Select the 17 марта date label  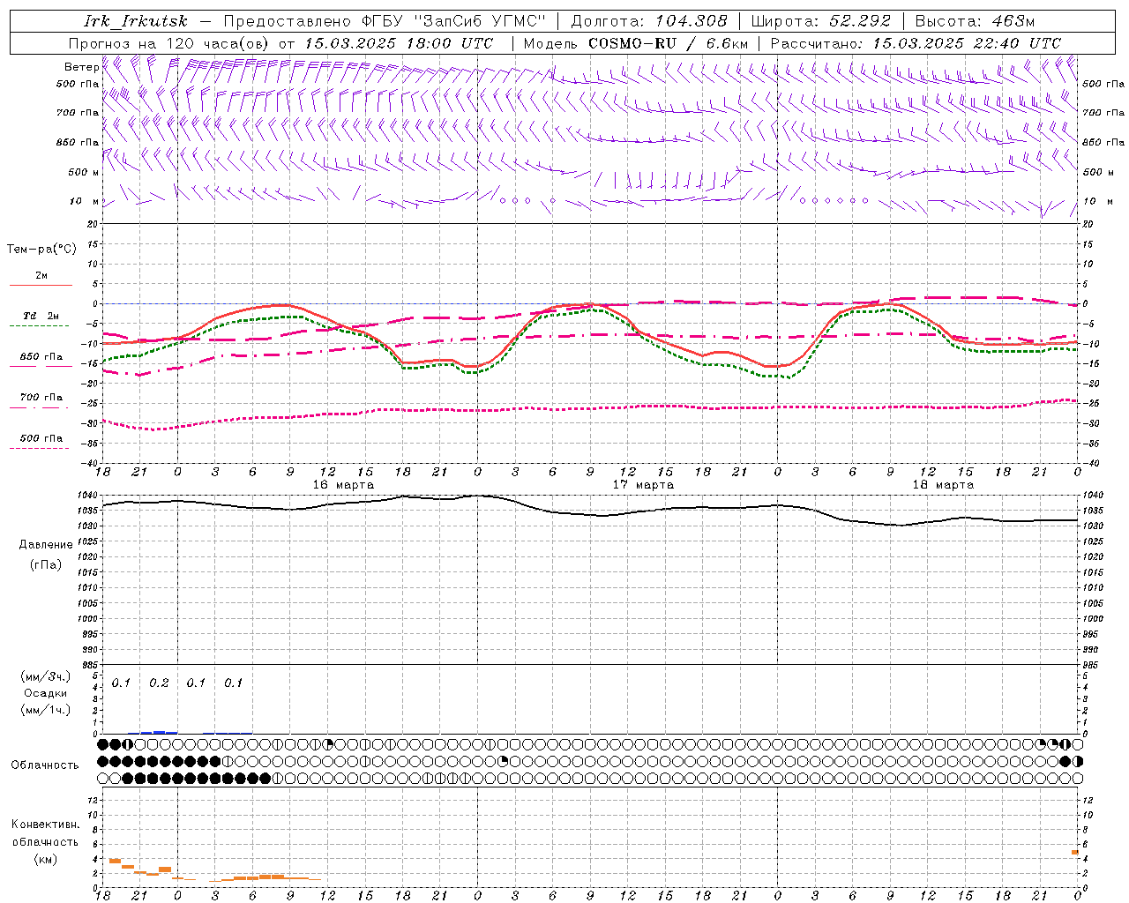tap(643, 485)
